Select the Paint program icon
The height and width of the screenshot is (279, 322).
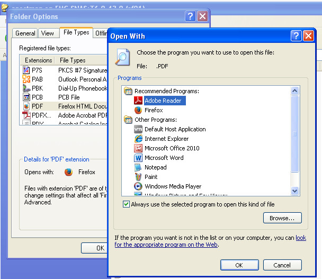tap(138, 177)
